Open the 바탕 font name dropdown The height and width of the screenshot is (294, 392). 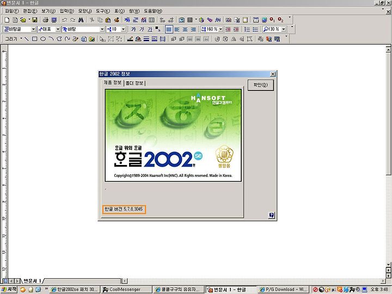coord(102,29)
